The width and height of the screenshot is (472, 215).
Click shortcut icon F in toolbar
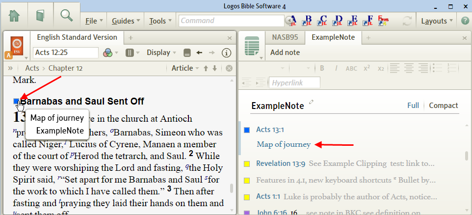(x=368, y=21)
